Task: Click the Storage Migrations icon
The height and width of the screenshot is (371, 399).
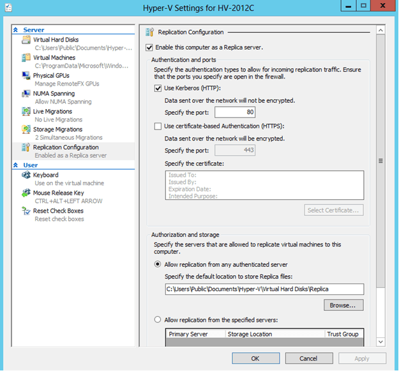Action: click(x=26, y=129)
